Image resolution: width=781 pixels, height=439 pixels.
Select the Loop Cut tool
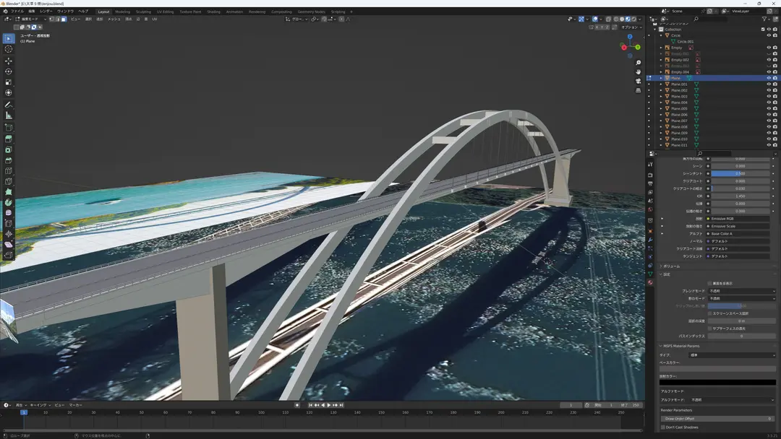[x=9, y=171]
